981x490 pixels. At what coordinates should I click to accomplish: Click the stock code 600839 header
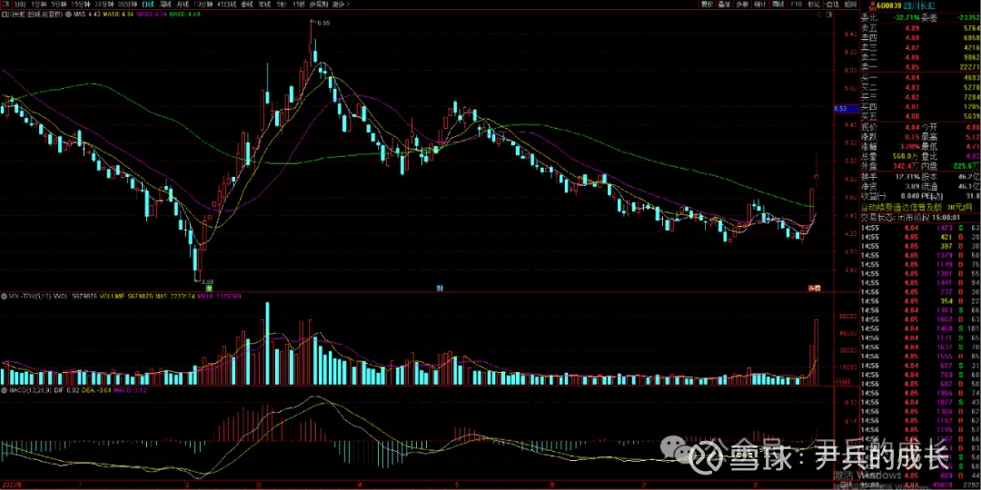[x=889, y=5]
